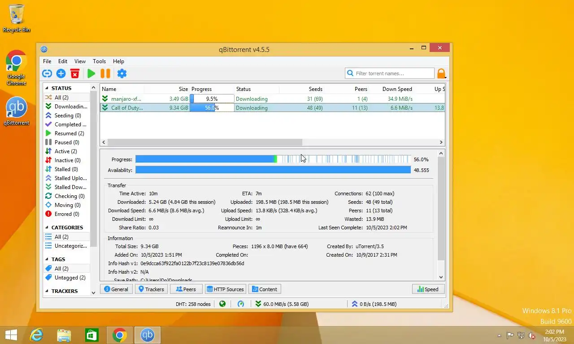Switch to the Content tab
574x344 pixels.
point(265,289)
